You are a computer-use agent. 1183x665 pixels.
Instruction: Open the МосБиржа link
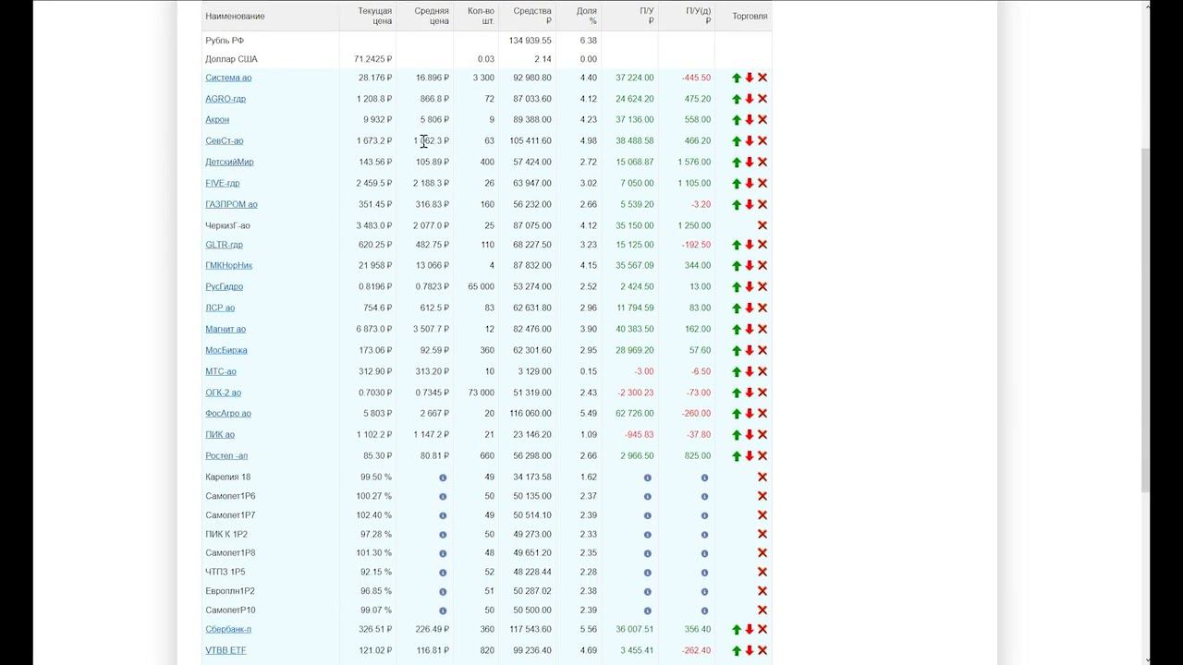tap(226, 351)
